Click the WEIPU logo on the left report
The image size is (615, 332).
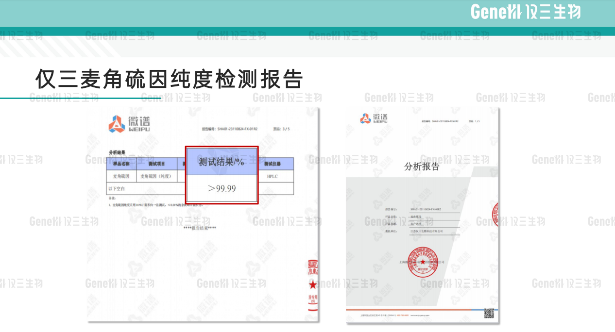point(129,124)
